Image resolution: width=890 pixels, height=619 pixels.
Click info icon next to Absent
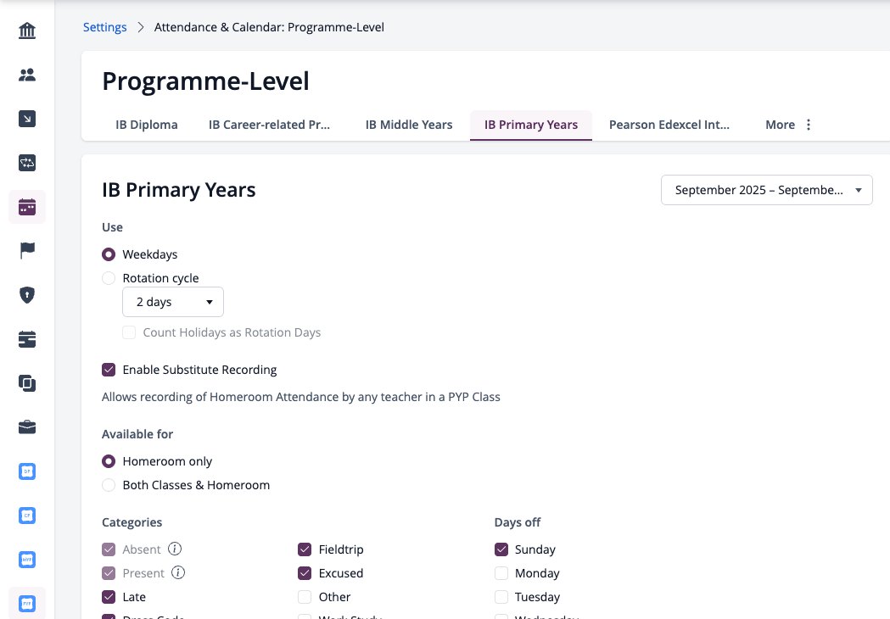pos(175,549)
